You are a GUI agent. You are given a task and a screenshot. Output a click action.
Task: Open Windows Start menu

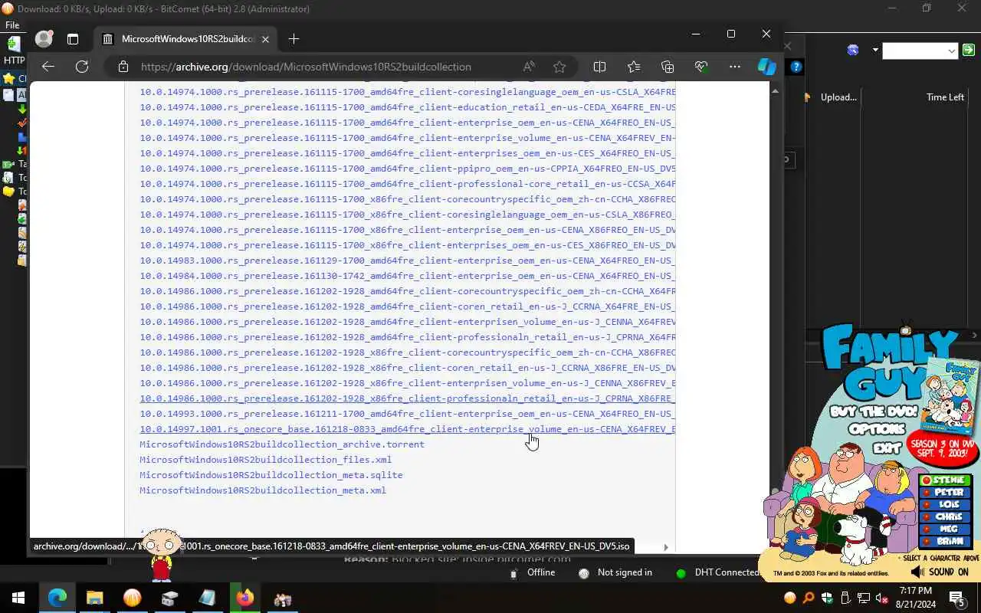18,598
